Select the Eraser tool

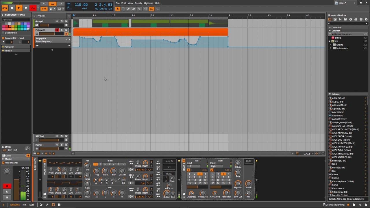tap(134, 9)
